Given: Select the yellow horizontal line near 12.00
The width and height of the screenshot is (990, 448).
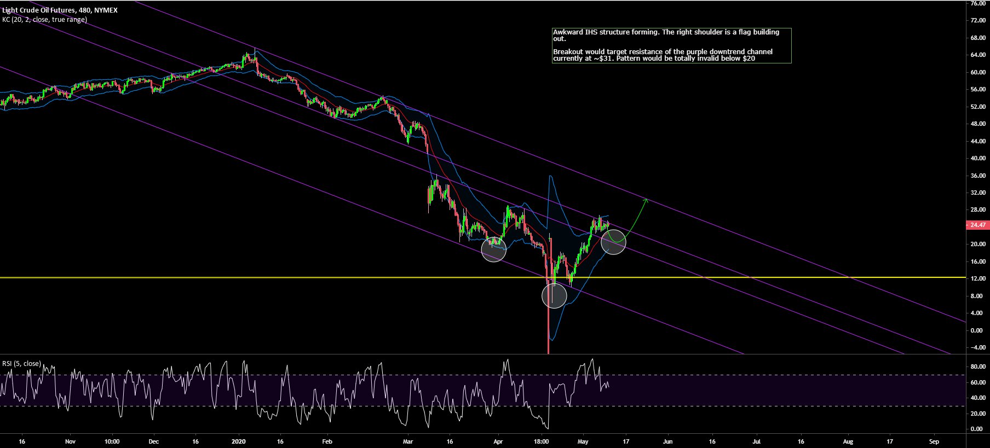Looking at the screenshot, I should point(482,278).
